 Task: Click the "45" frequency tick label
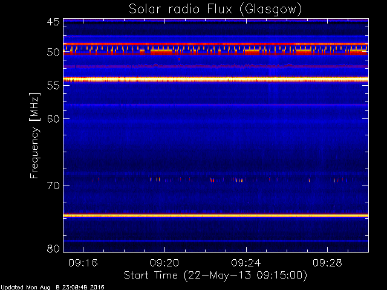(x=53, y=22)
